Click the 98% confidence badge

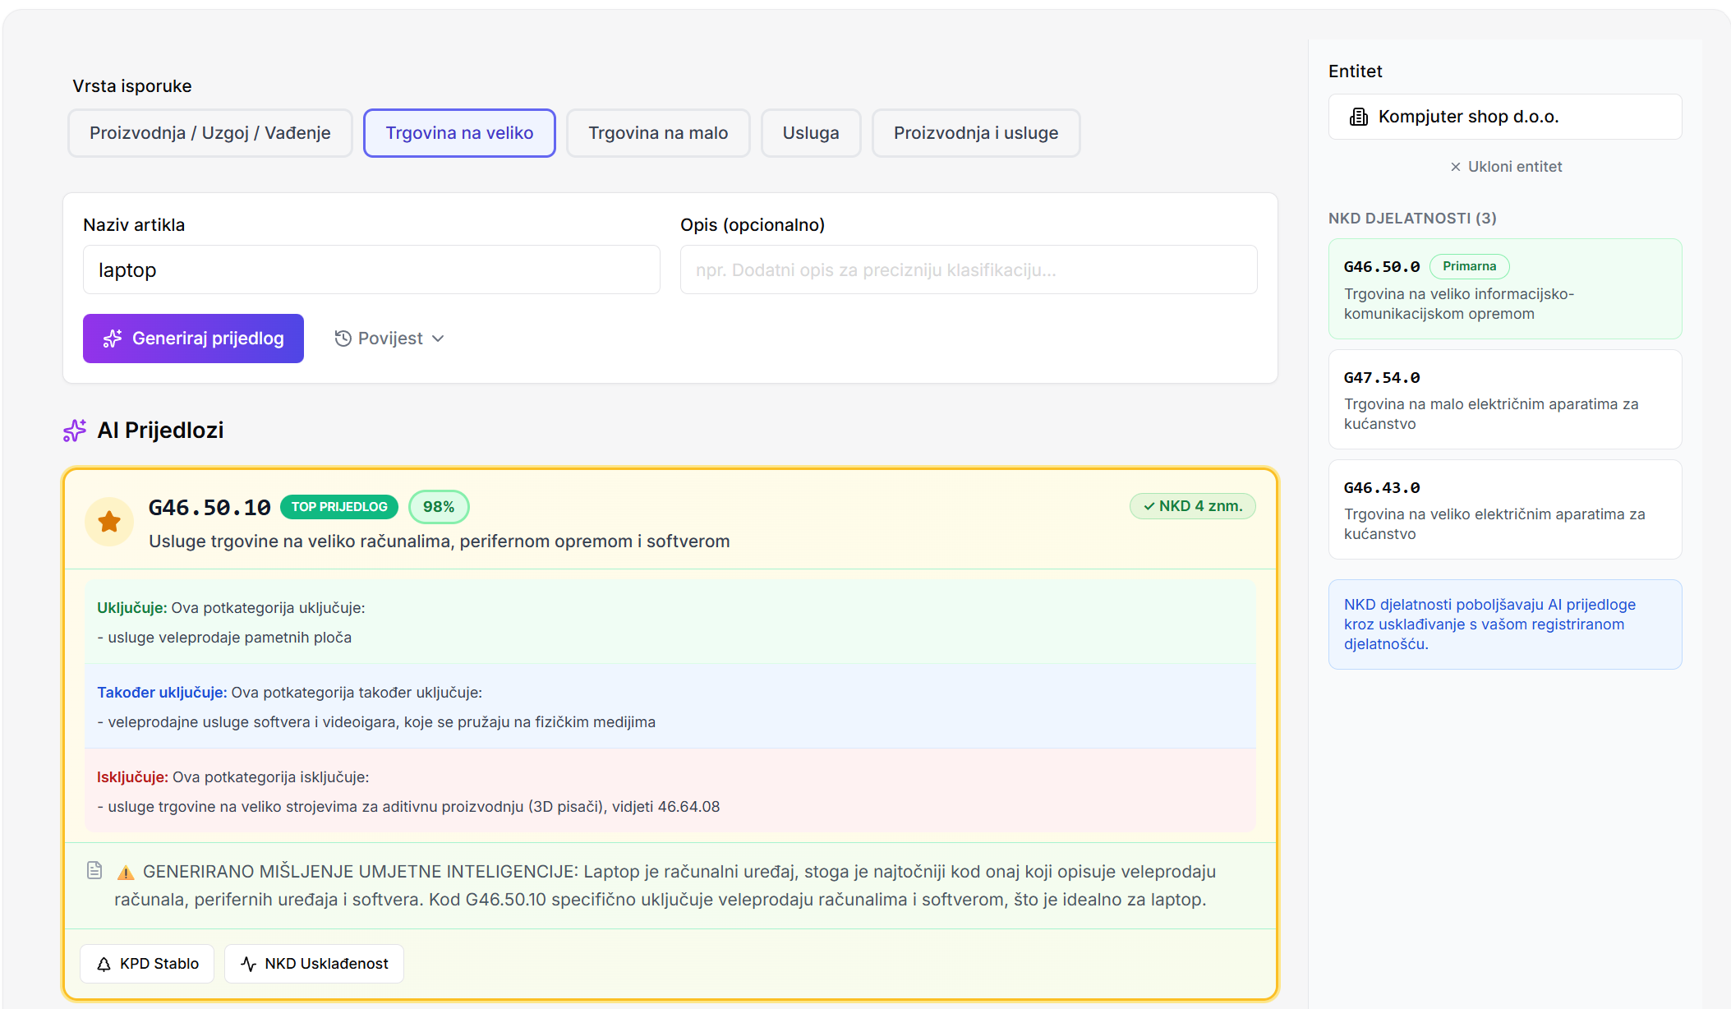point(439,507)
